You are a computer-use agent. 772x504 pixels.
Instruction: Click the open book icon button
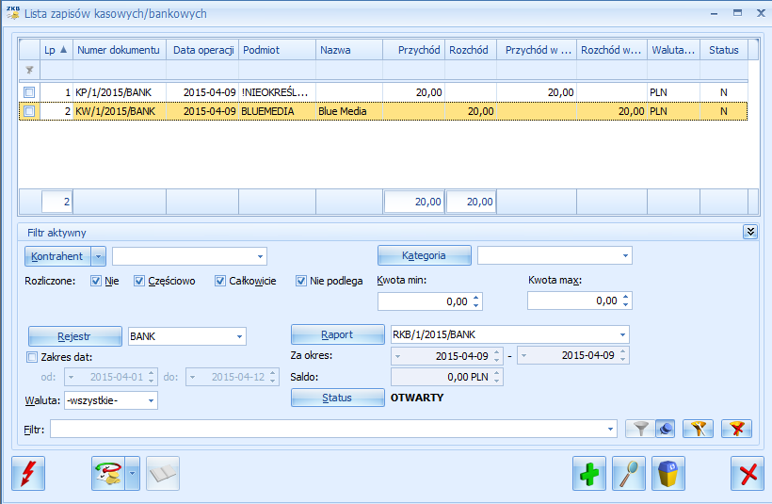163,473
